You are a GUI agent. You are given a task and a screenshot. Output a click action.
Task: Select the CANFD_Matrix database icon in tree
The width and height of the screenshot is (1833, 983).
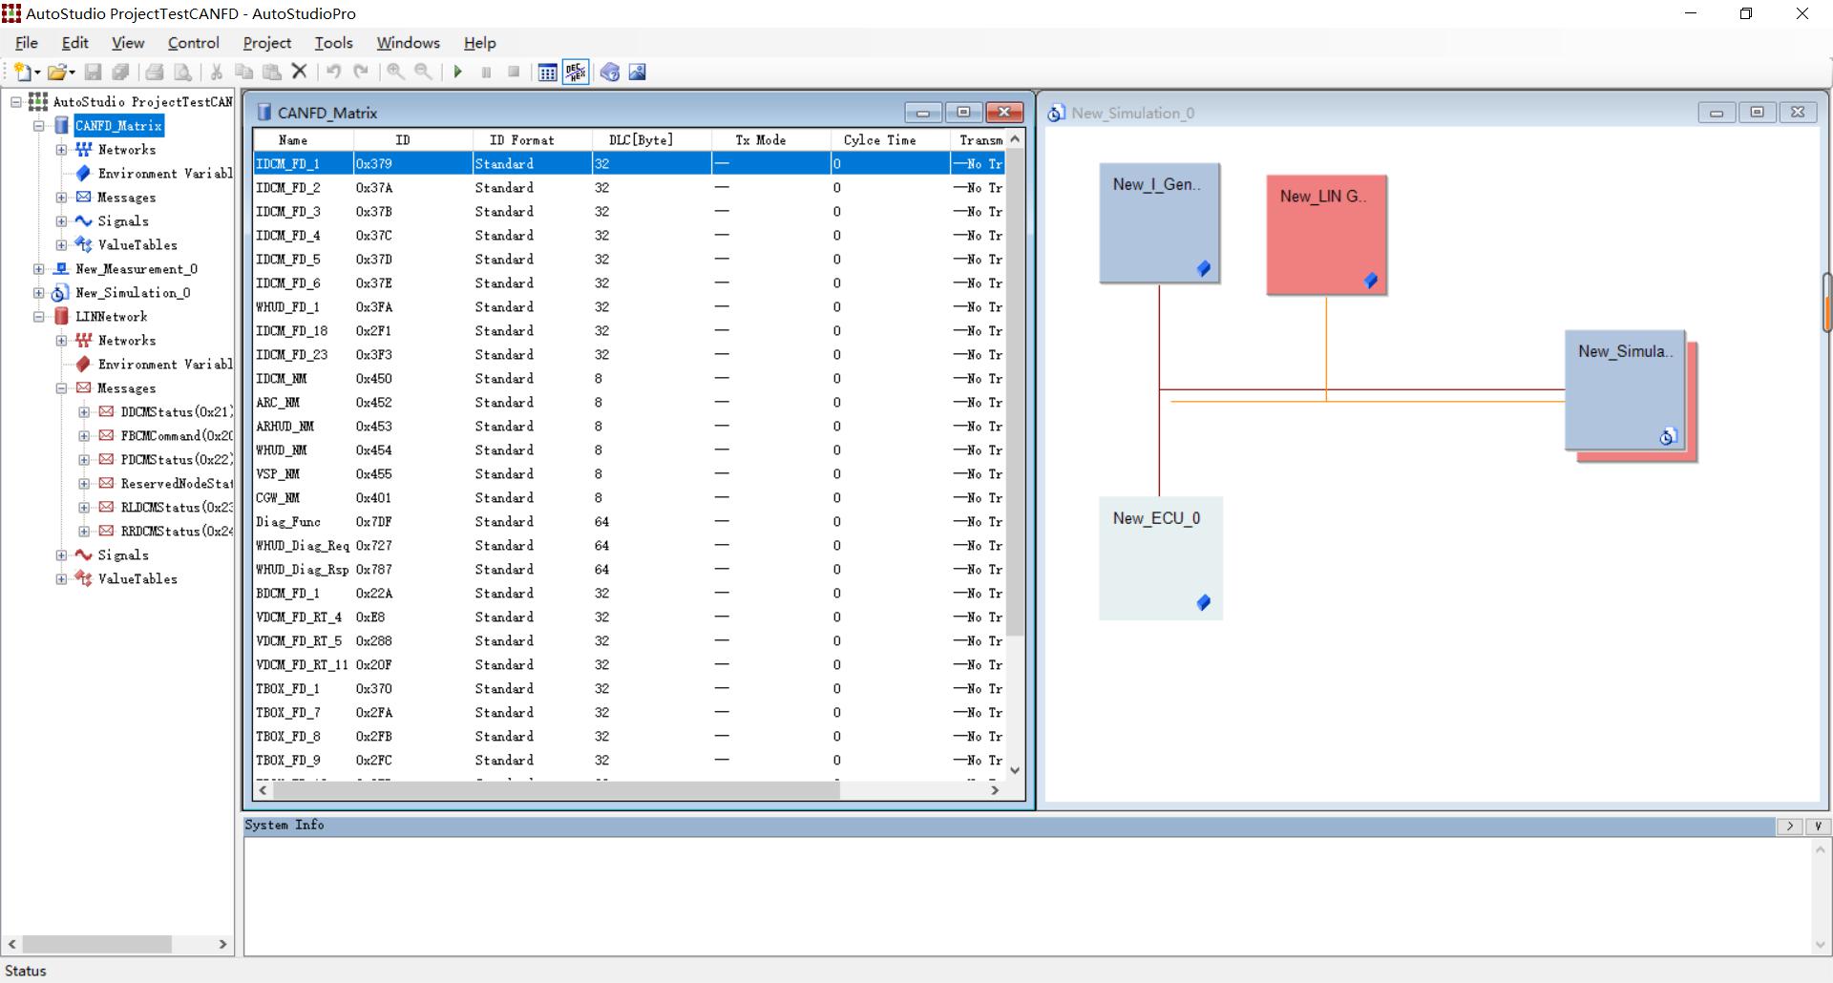click(x=61, y=125)
